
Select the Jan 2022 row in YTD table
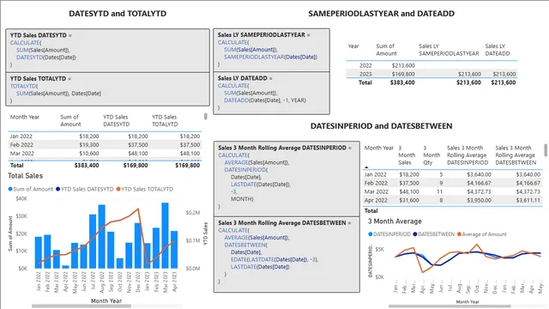[105, 136]
